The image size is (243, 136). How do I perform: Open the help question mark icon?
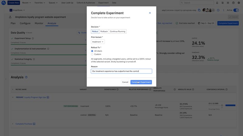(233, 3)
